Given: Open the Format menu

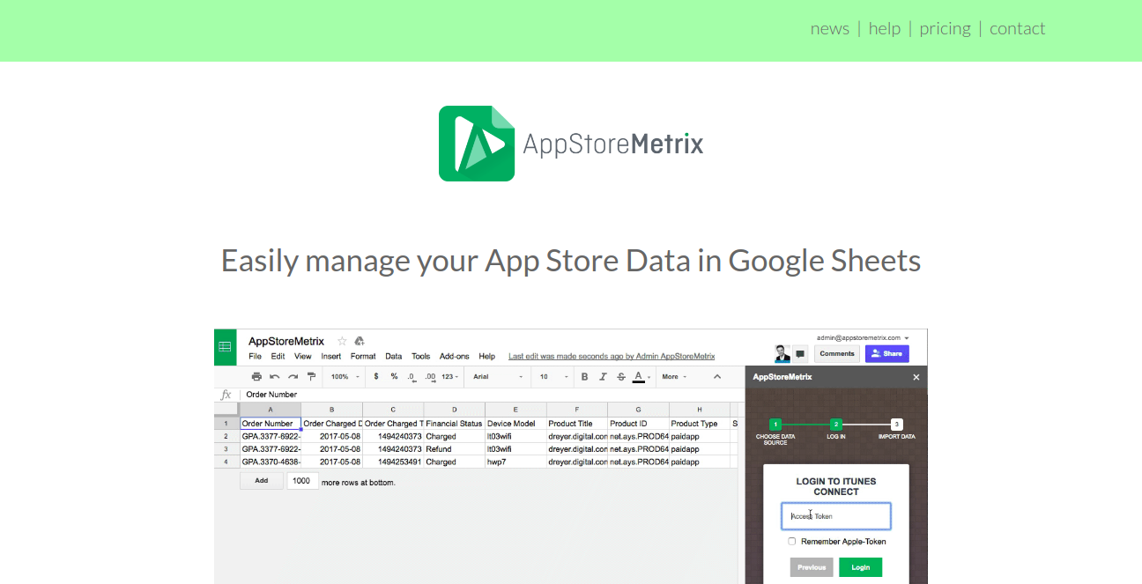Looking at the screenshot, I should click(363, 357).
